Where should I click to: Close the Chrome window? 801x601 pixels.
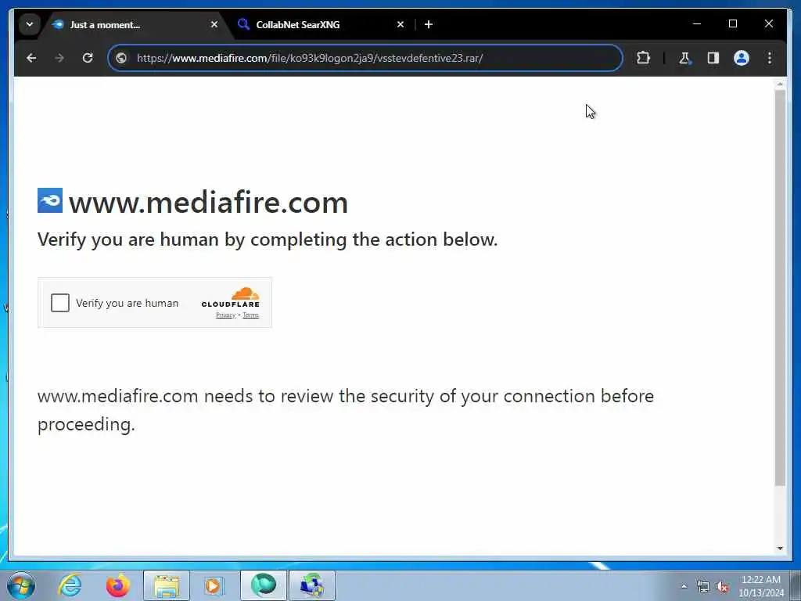click(x=768, y=23)
